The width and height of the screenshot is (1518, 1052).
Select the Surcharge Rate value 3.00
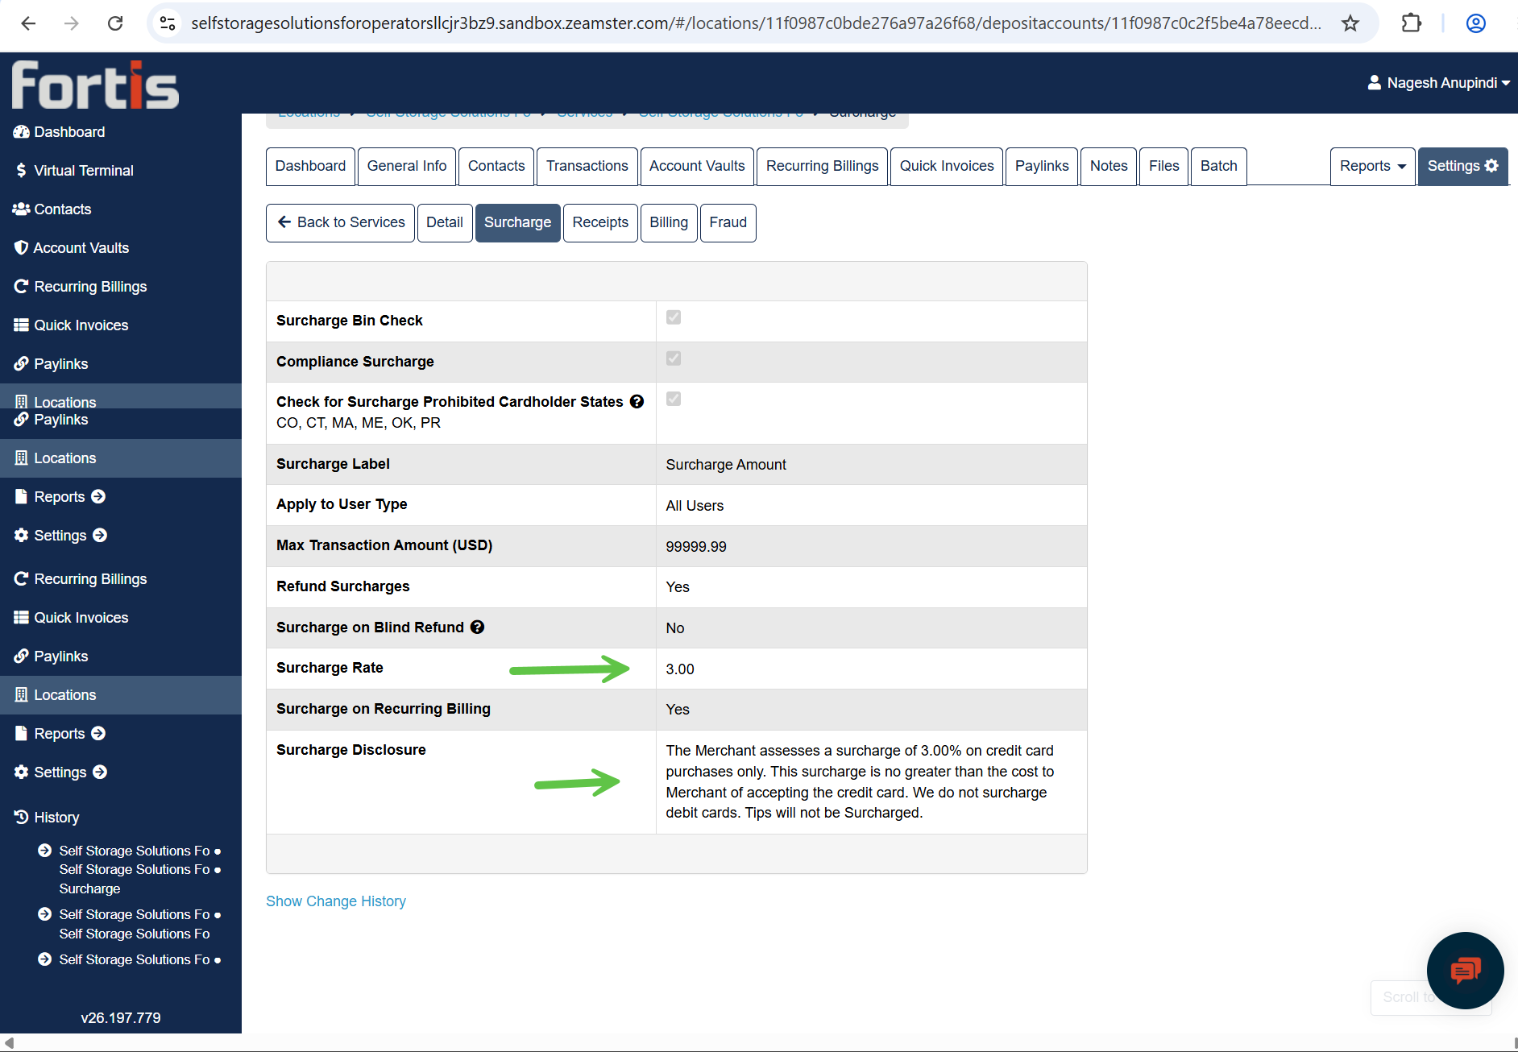680,669
